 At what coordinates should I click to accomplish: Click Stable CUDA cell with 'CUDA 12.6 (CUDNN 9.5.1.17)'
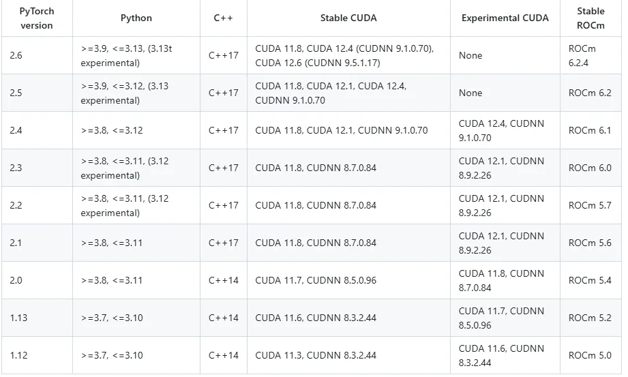point(348,55)
